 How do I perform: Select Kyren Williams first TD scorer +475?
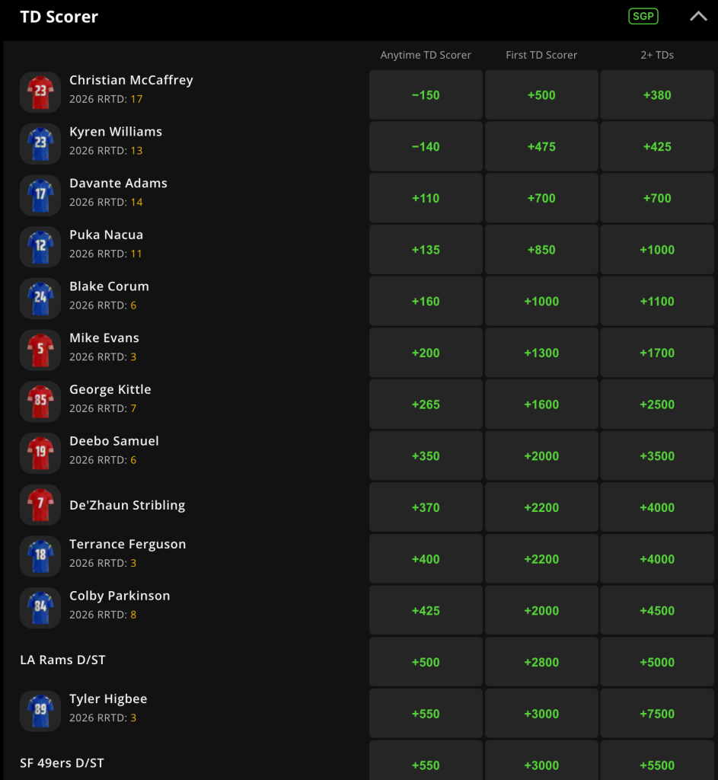click(x=541, y=146)
